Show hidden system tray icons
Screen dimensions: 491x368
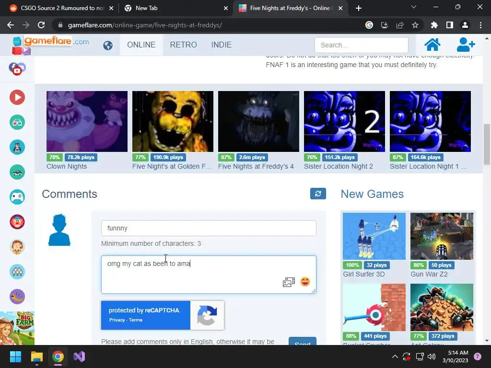pos(395,356)
